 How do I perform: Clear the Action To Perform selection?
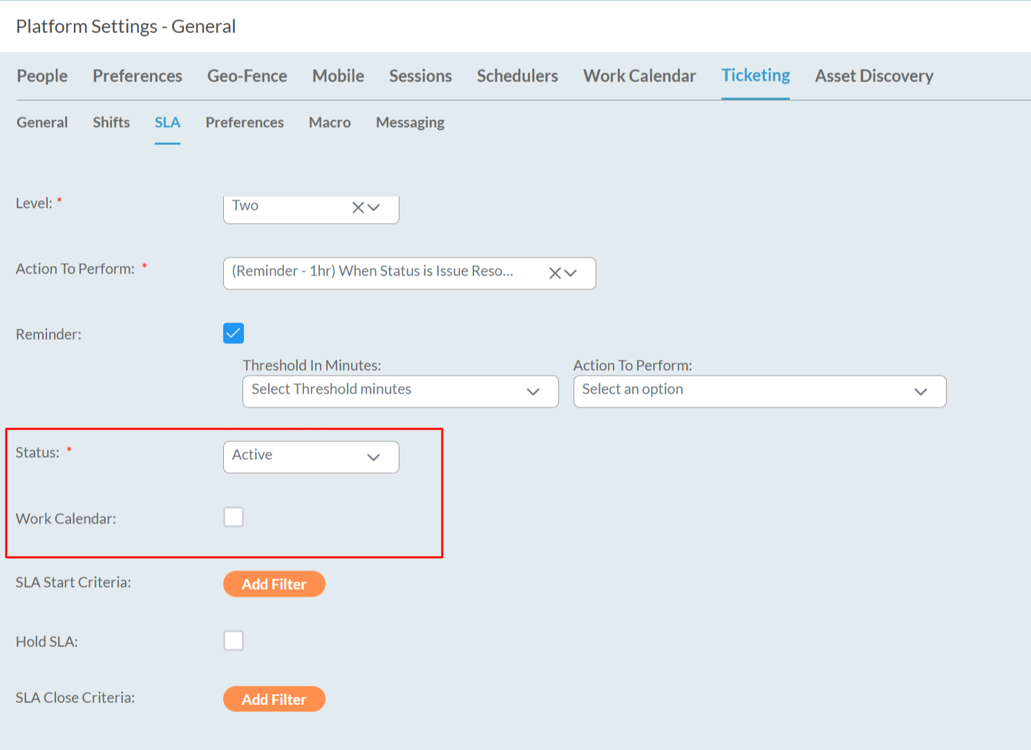point(555,273)
